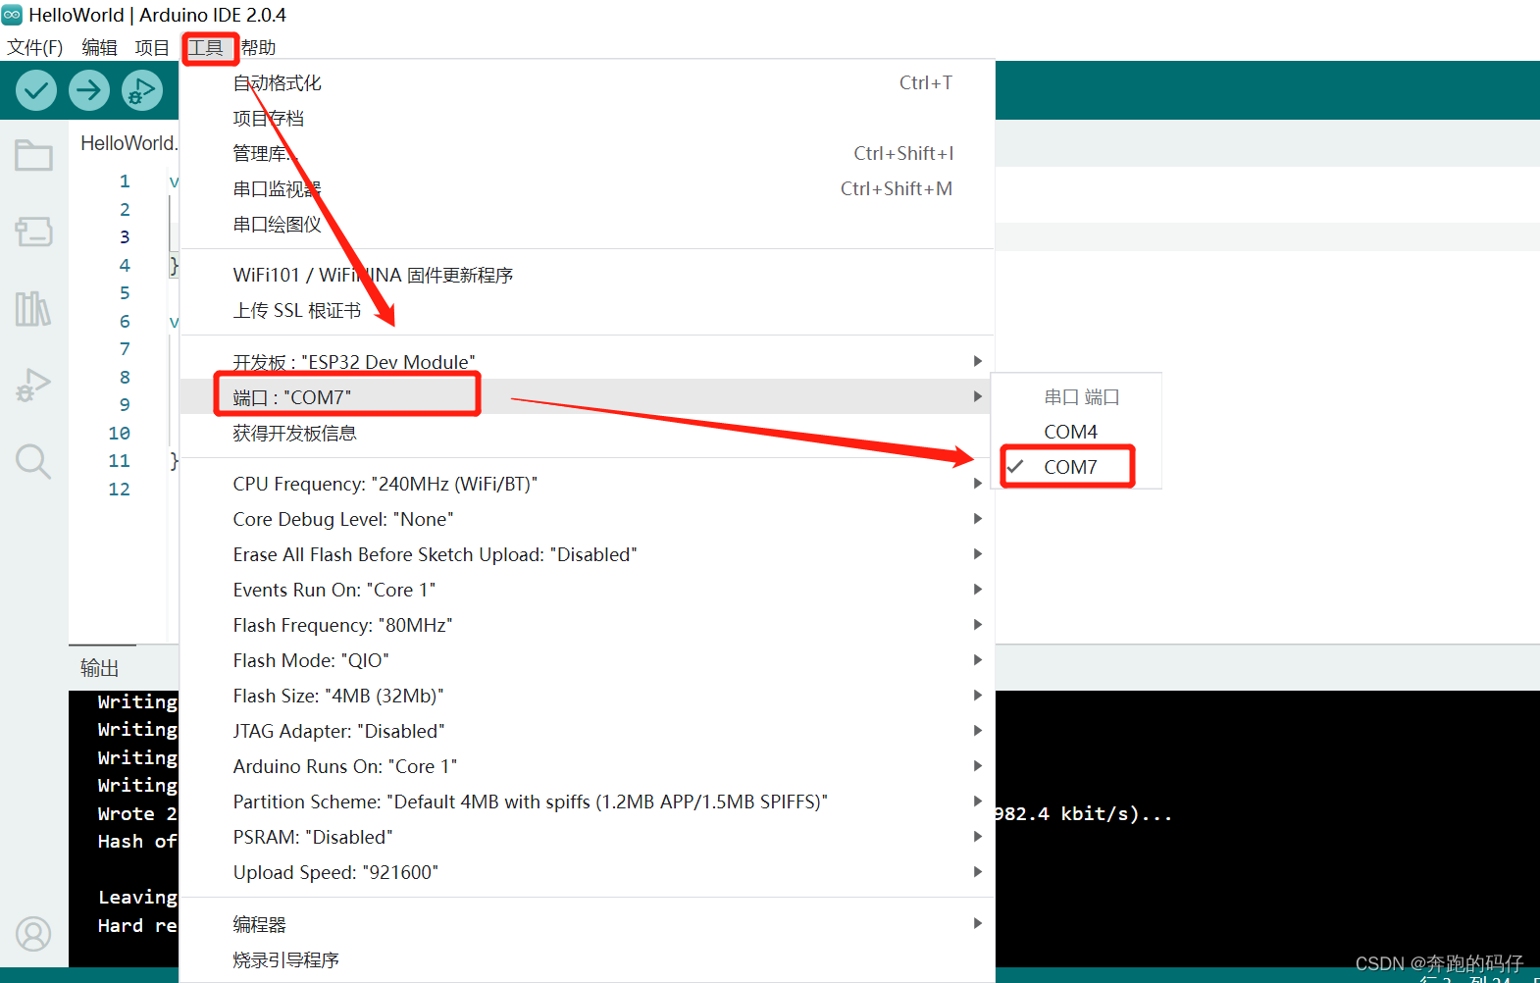Expand Erase All Flash Before Sketch Upload submenu
Screen dimensions: 1540x983
[x=587, y=554]
